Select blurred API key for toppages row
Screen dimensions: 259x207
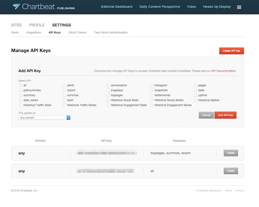107,153
